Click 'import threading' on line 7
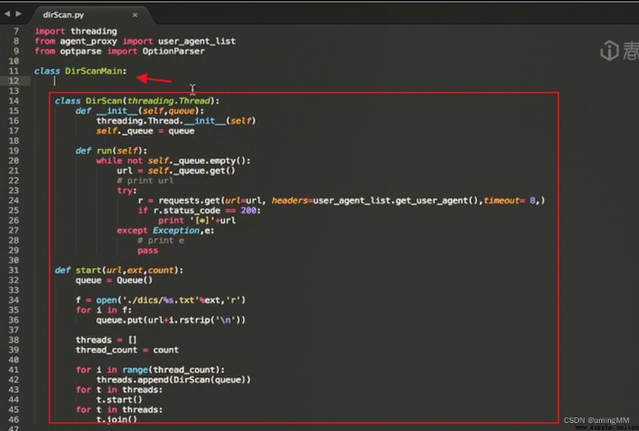Screen dimensions: 639x431 point(76,31)
